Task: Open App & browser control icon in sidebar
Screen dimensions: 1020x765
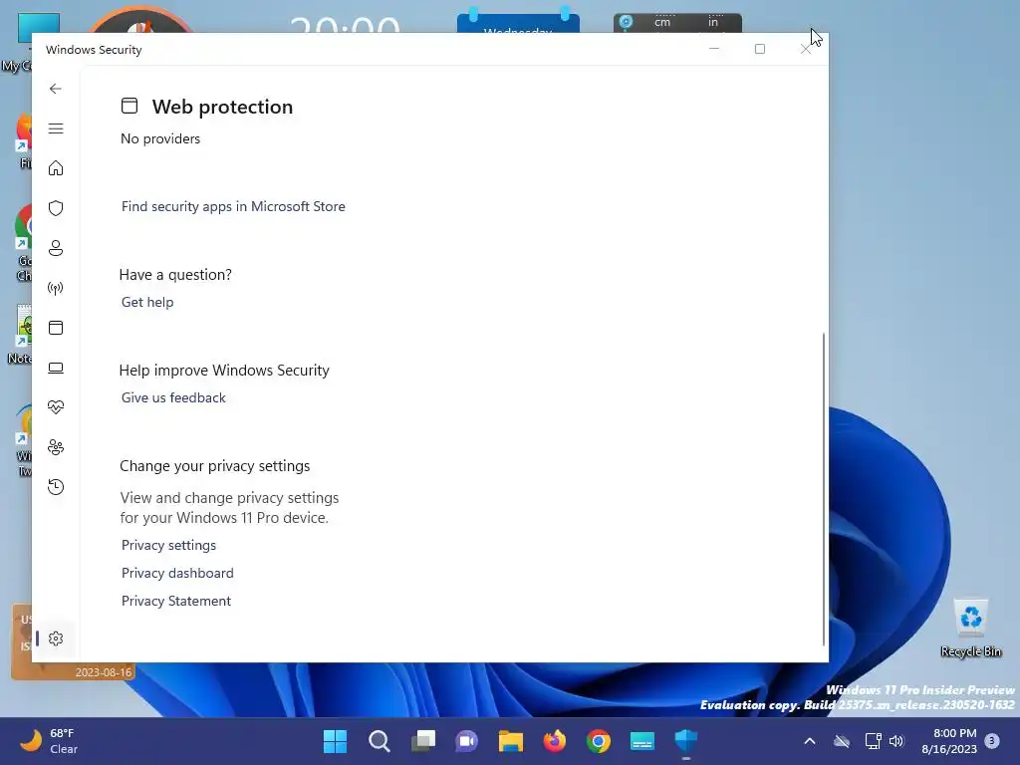Action: pyautogui.click(x=56, y=328)
